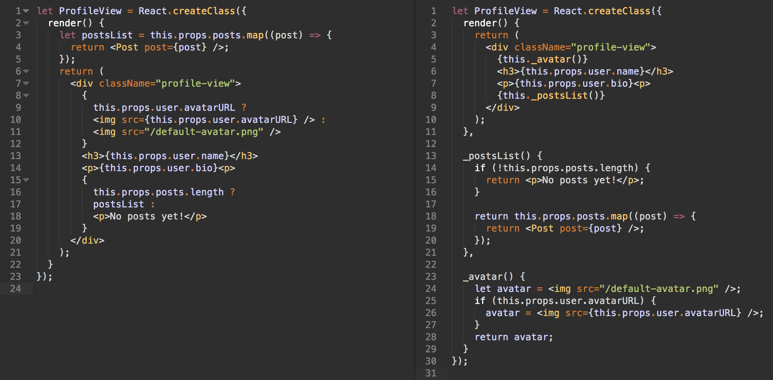The width and height of the screenshot is (773, 380).
Task: Click line number 26 beside the avatar assignment
Action: (x=431, y=313)
